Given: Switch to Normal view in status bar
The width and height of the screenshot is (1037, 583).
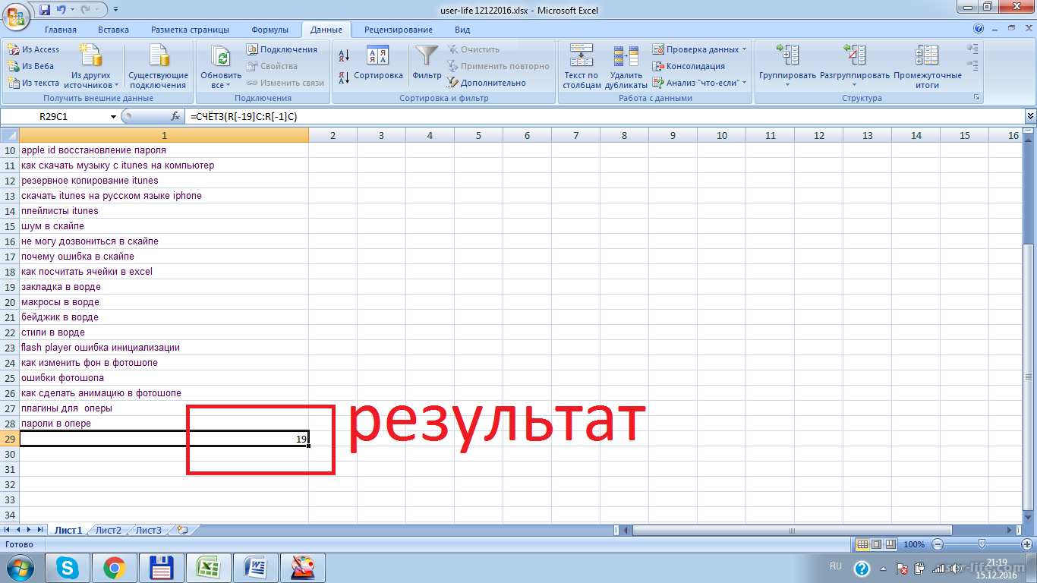Looking at the screenshot, I should tap(862, 544).
